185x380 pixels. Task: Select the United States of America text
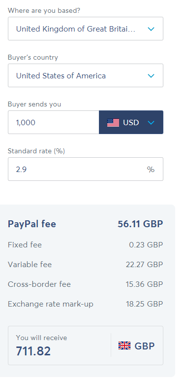pos(61,76)
